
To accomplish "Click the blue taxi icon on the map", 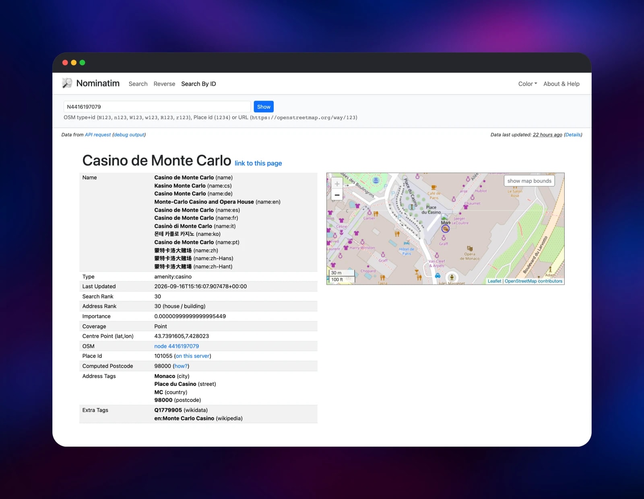I will click(x=438, y=276).
